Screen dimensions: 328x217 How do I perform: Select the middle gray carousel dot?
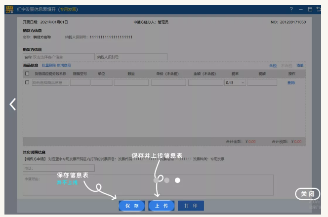point(167,180)
